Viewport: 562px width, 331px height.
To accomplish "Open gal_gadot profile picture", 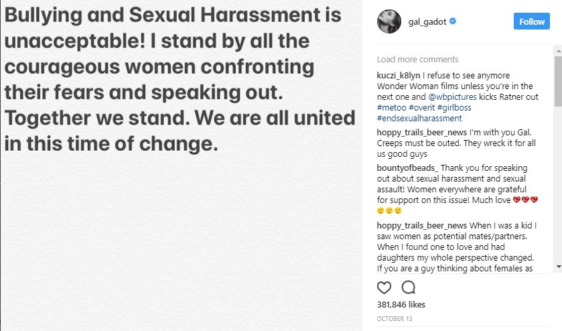I will tap(388, 21).
